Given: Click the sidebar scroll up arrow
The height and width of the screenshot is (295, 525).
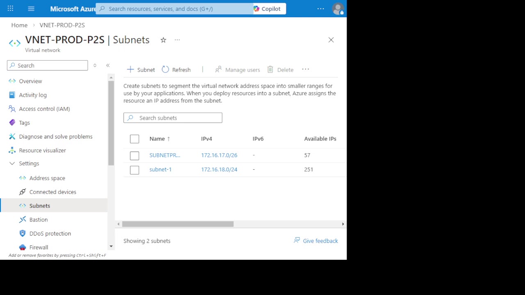Looking at the screenshot, I should [x=111, y=77].
